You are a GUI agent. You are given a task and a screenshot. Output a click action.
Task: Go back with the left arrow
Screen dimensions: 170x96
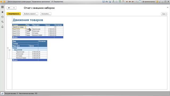[x=9, y=8]
